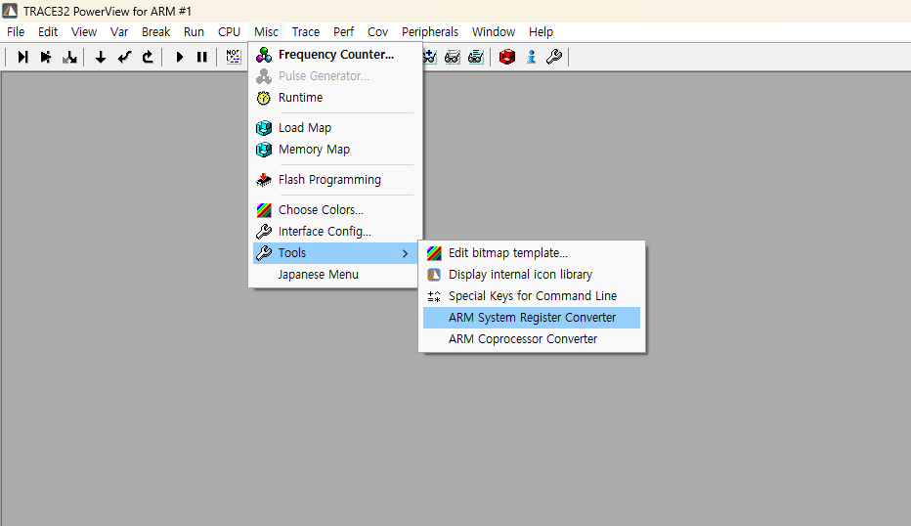
Task: Select Runtime menu entry
Action: [300, 98]
